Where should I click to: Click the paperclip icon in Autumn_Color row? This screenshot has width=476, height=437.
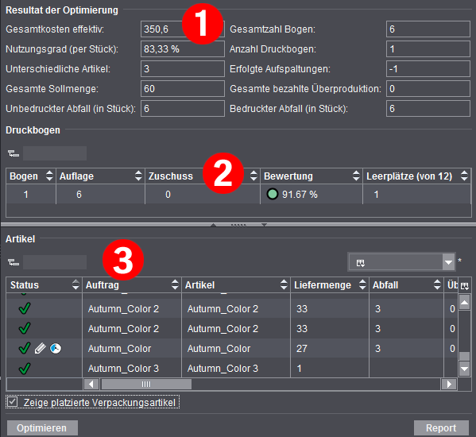[x=40, y=348]
